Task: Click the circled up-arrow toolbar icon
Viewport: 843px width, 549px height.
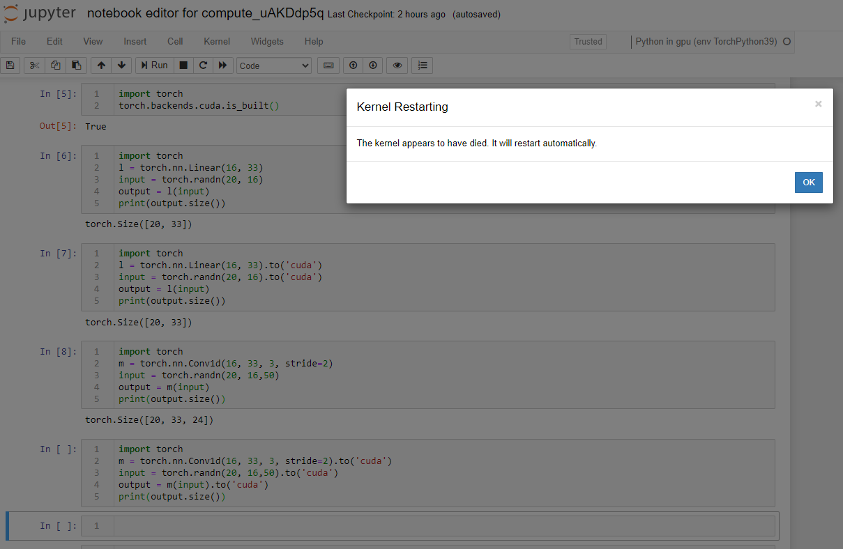Action: pos(353,65)
